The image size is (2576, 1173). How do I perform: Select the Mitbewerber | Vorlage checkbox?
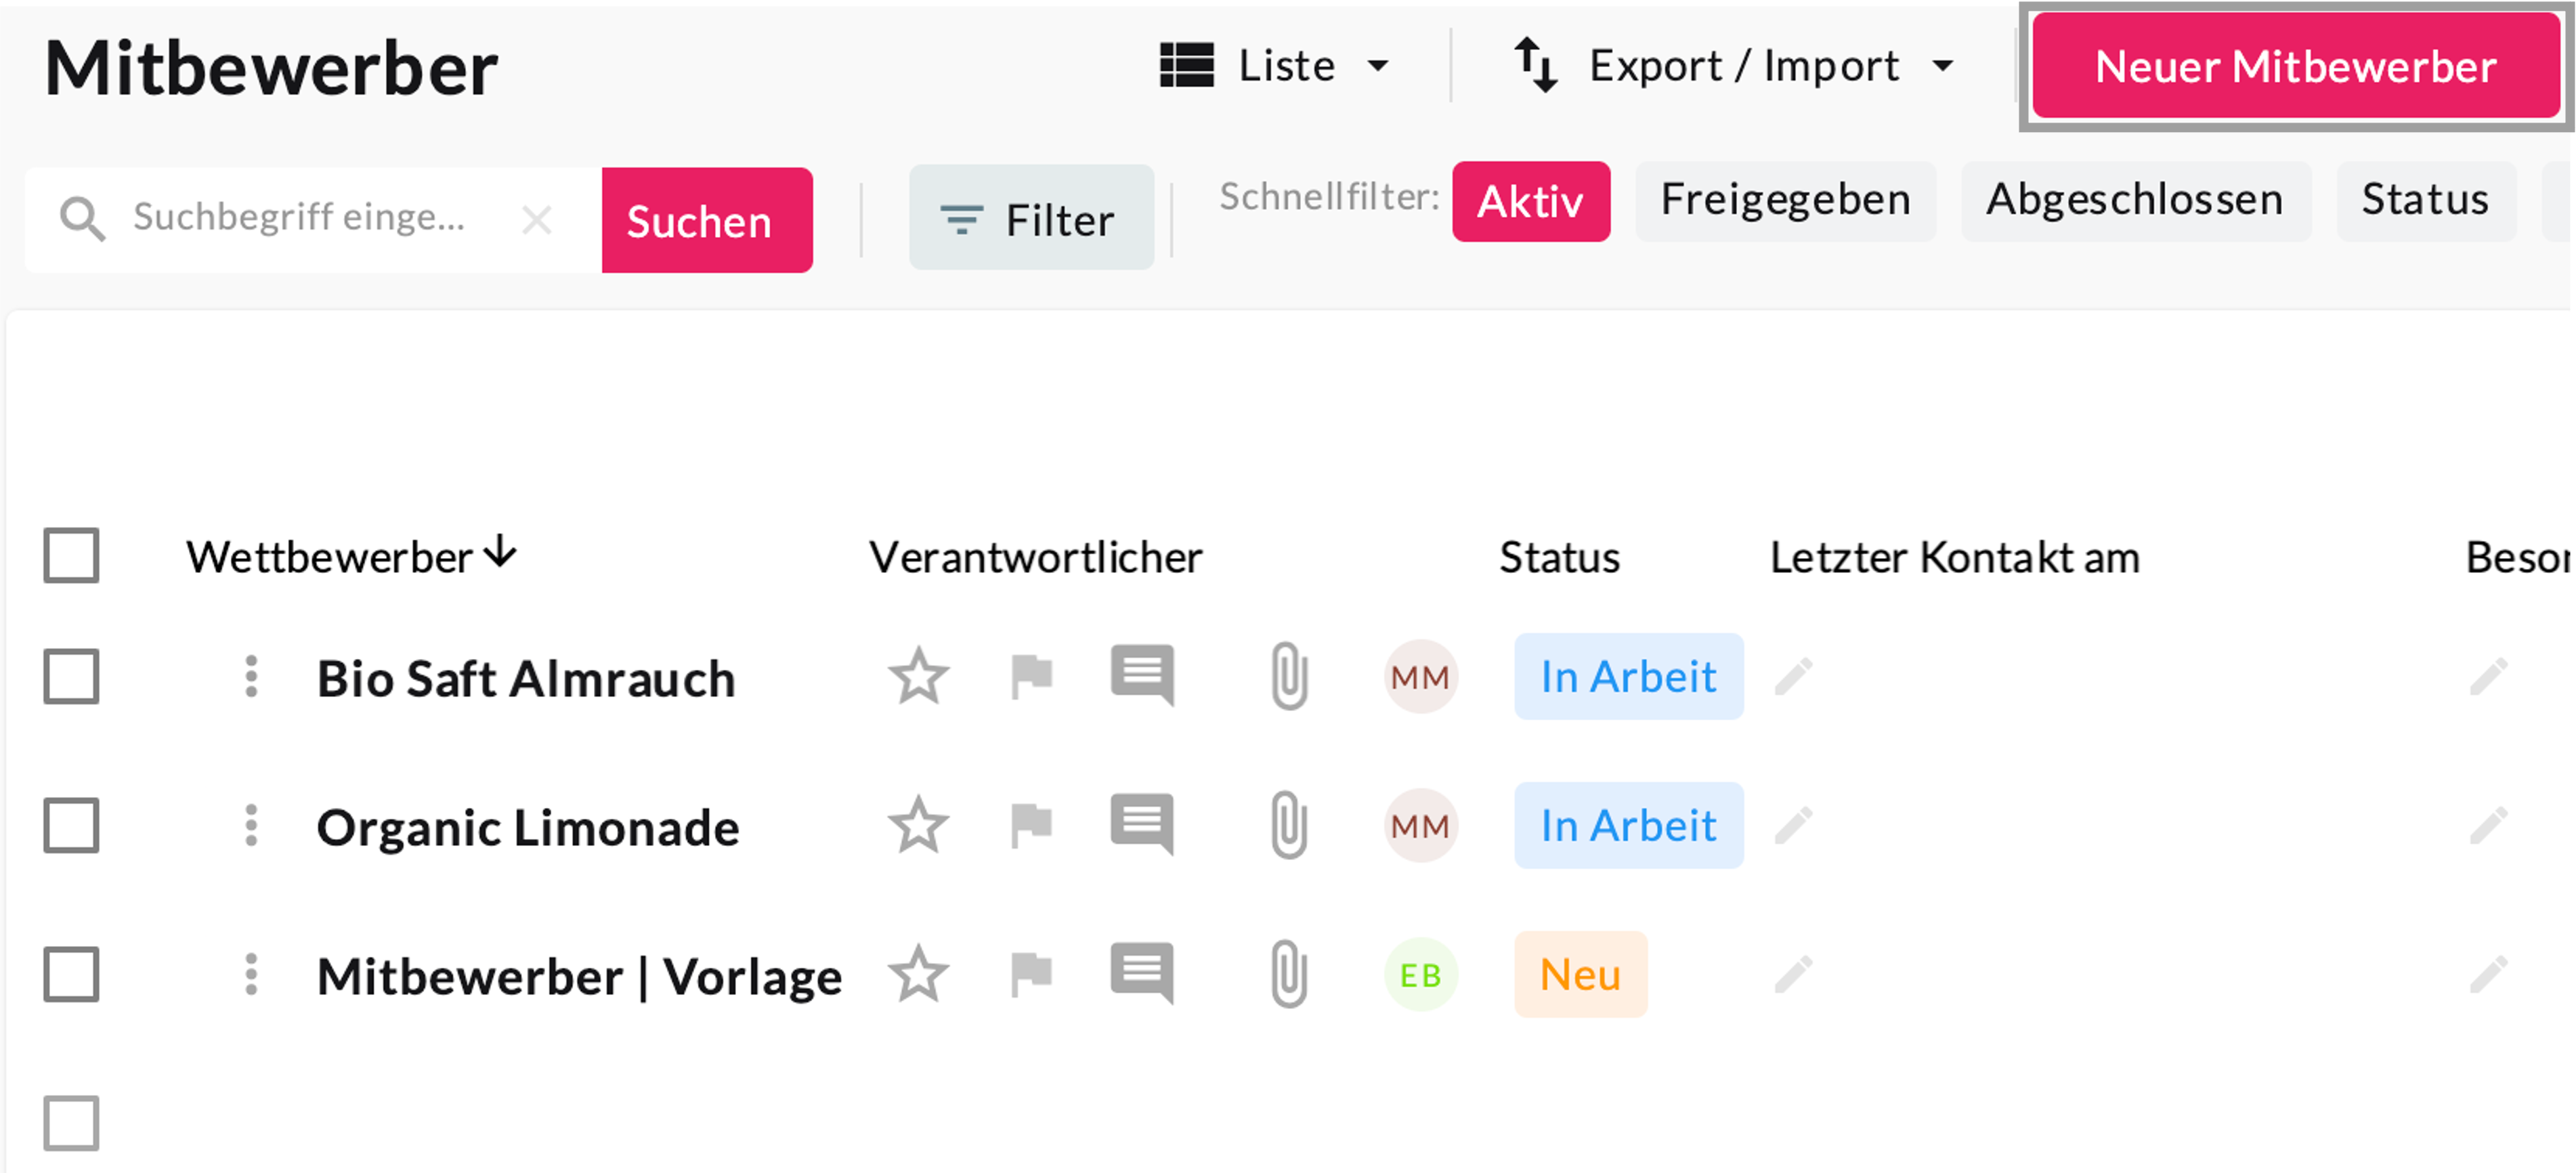click(71, 975)
